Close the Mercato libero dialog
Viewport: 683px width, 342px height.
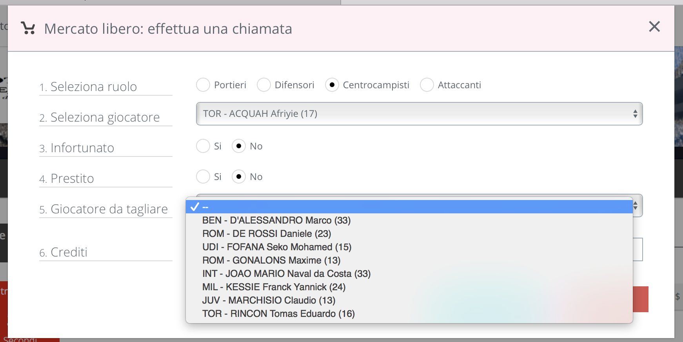click(x=654, y=27)
